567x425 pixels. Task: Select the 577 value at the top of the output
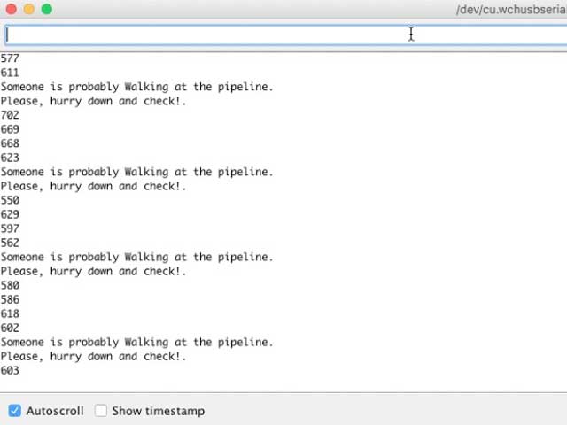(x=10, y=58)
